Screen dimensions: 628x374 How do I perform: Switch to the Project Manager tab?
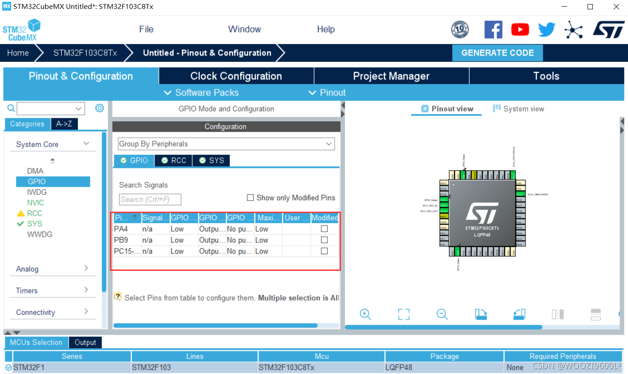pos(391,76)
